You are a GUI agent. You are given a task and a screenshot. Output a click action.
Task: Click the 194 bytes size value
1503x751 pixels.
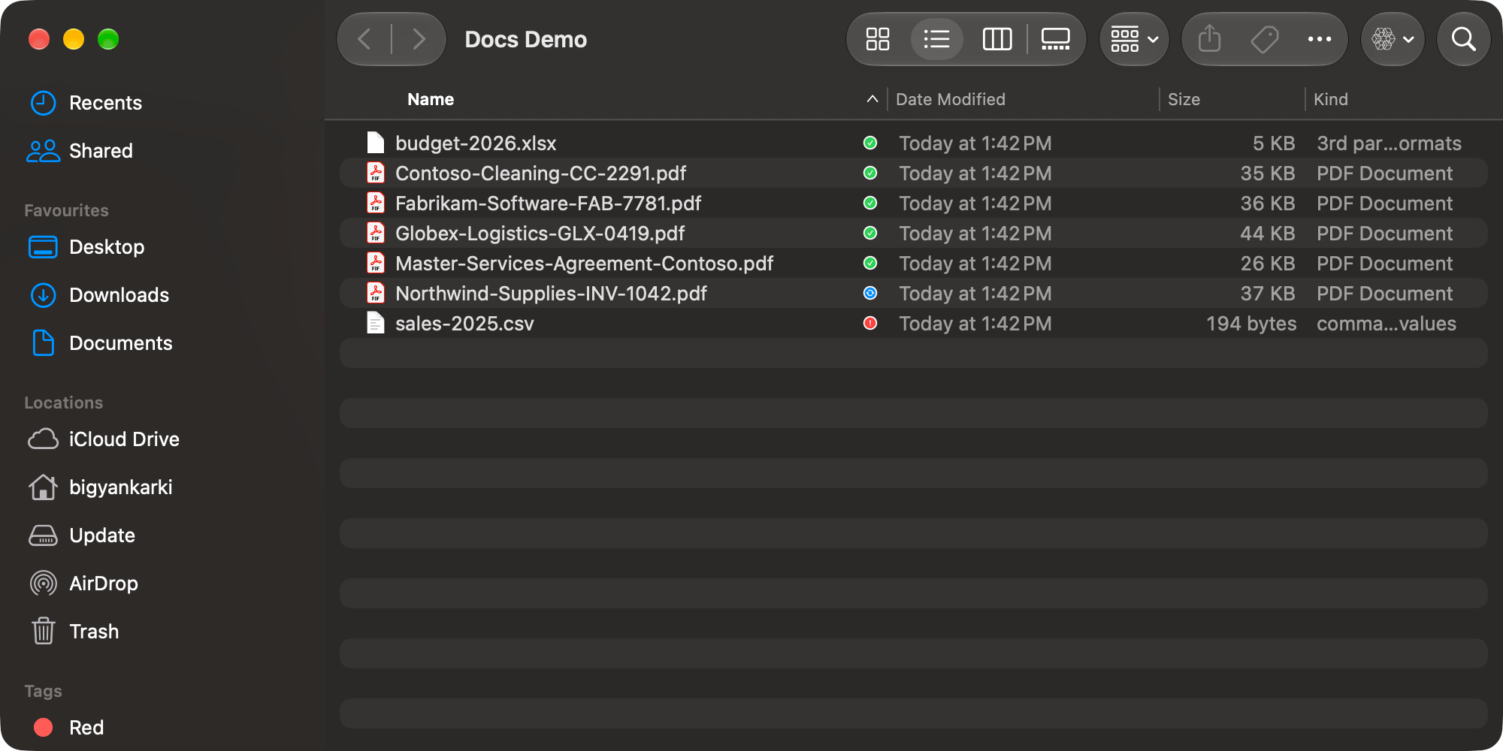(x=1251, y=324)
